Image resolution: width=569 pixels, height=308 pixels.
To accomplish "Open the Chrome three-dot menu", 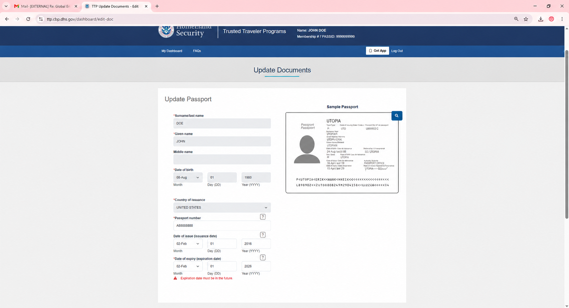I will (x=562, y=19).
